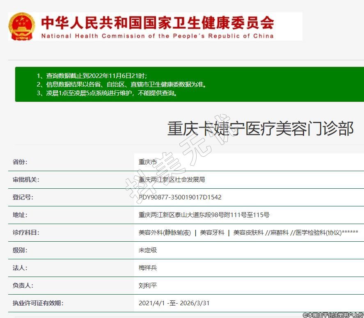Click the 美容皮肤科 department entry

click(x=248, y=233)
